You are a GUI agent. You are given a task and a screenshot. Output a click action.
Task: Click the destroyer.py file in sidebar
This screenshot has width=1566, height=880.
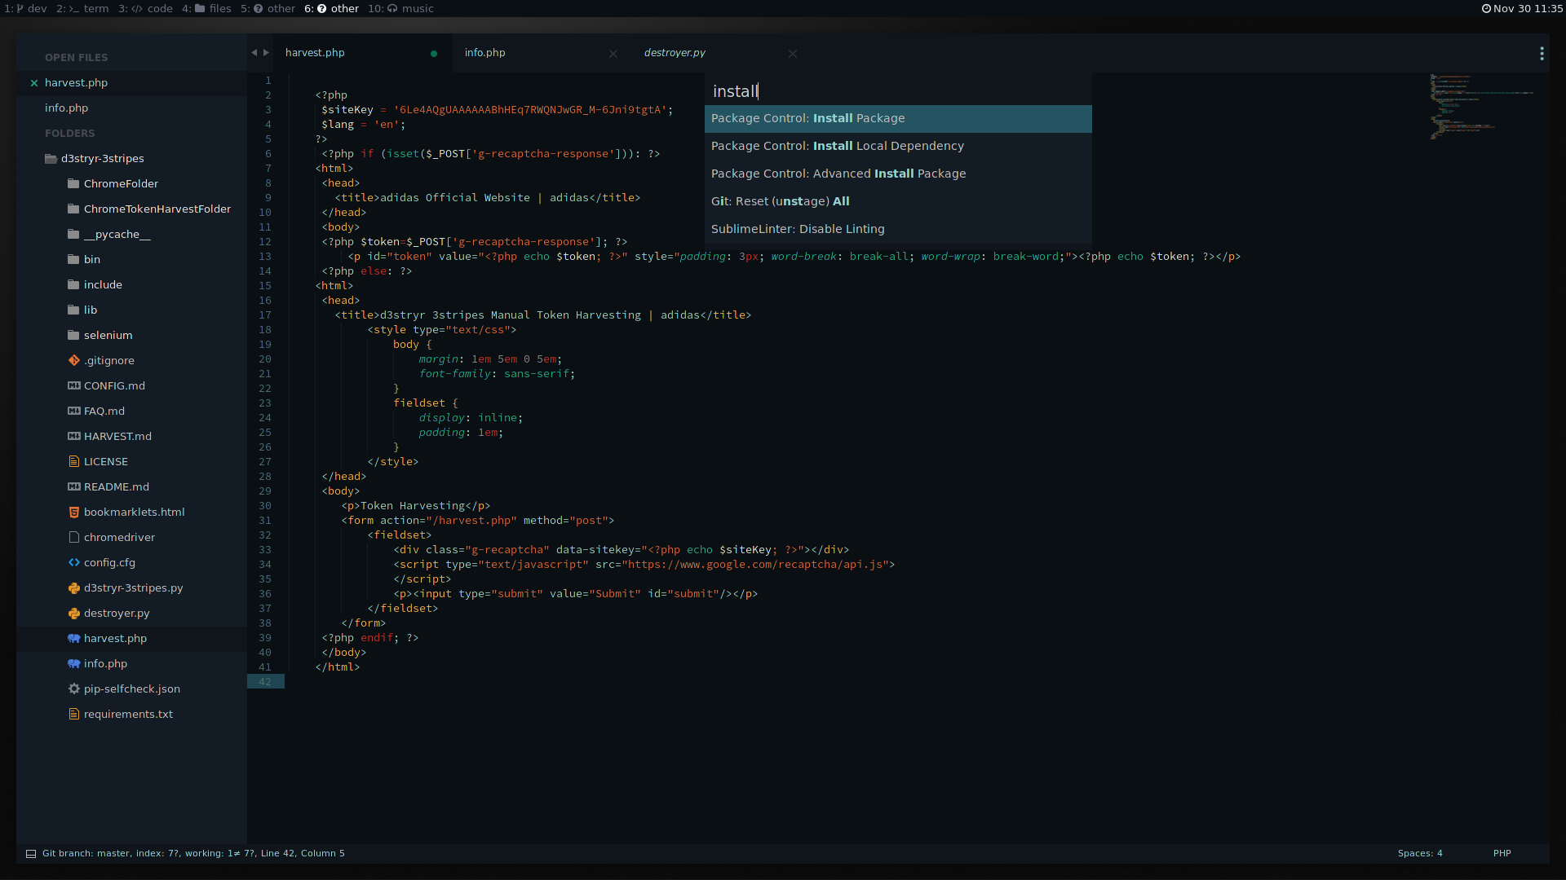(x=116, y=613)
